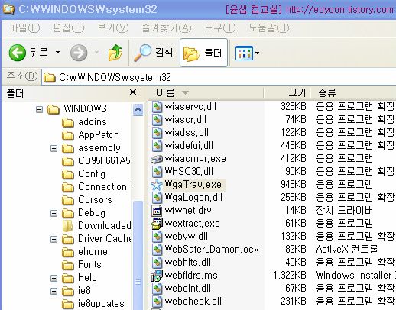Click the 1,322KB size value
396x310 pixels.
coord(290,275)
